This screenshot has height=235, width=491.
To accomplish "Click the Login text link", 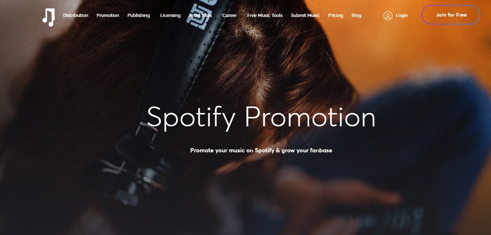I will (402, 16).
